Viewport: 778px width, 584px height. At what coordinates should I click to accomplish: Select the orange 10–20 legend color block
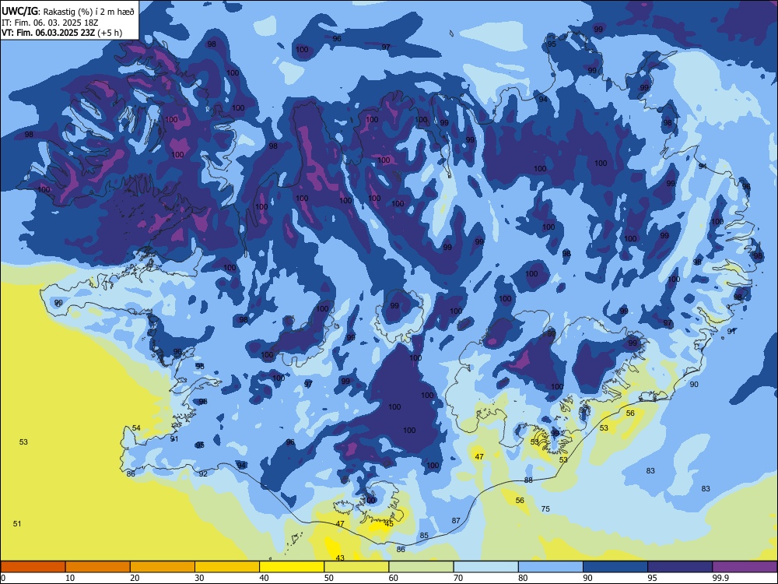tap(98, 567)
